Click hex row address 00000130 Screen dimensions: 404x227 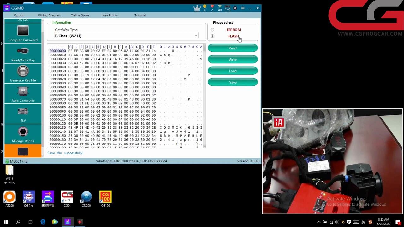pyautogui.click(x=58, y=128)
